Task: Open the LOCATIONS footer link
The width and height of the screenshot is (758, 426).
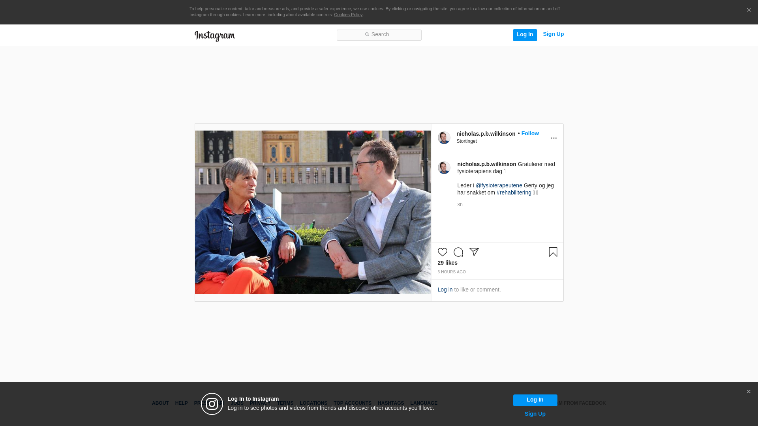Action: pyautogui.click(x=313, y=403)
